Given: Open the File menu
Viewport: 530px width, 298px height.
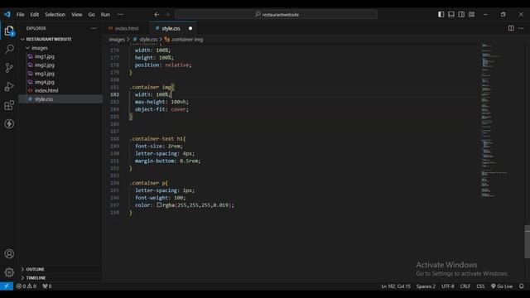Looking at the screenshot, I should (20, 15).
